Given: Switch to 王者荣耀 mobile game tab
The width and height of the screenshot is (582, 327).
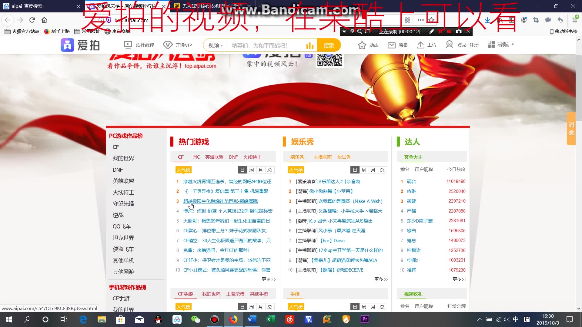Looking at the screenshot, I should pos(235,294).
